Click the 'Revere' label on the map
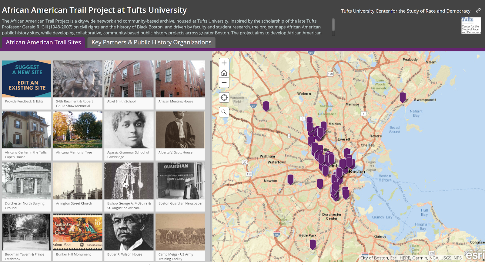Screen dimensions: 485x265 pos(376,136)
